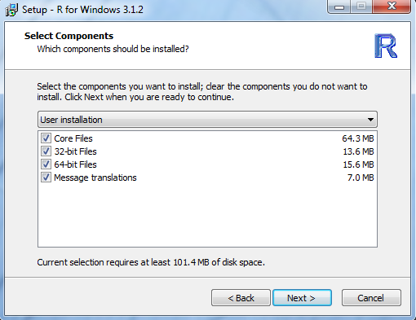
Task: Uncheck the 64-bit Files checkbox
Action: pos(46,164)
